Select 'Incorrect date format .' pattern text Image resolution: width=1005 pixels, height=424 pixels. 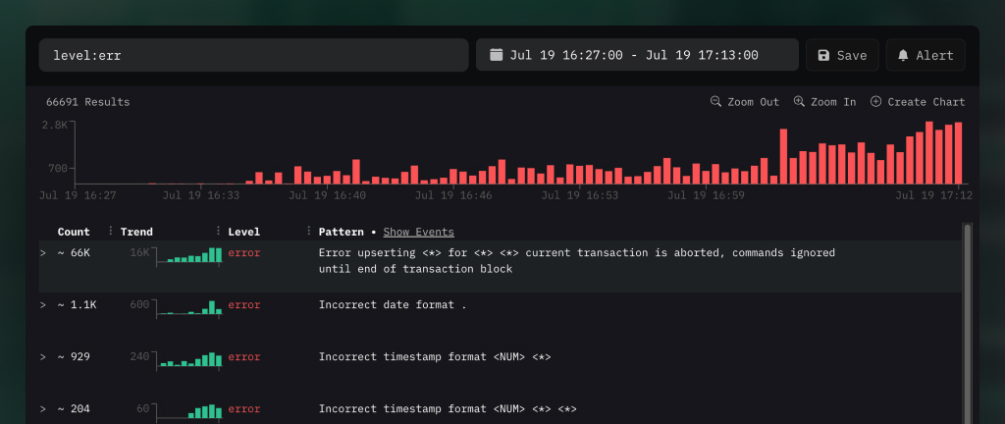coord(393,305)
